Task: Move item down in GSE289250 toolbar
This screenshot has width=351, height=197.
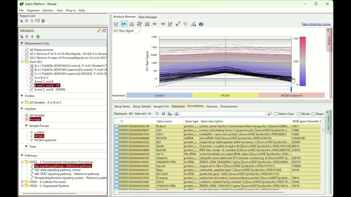Action: [x=27, y=37]
